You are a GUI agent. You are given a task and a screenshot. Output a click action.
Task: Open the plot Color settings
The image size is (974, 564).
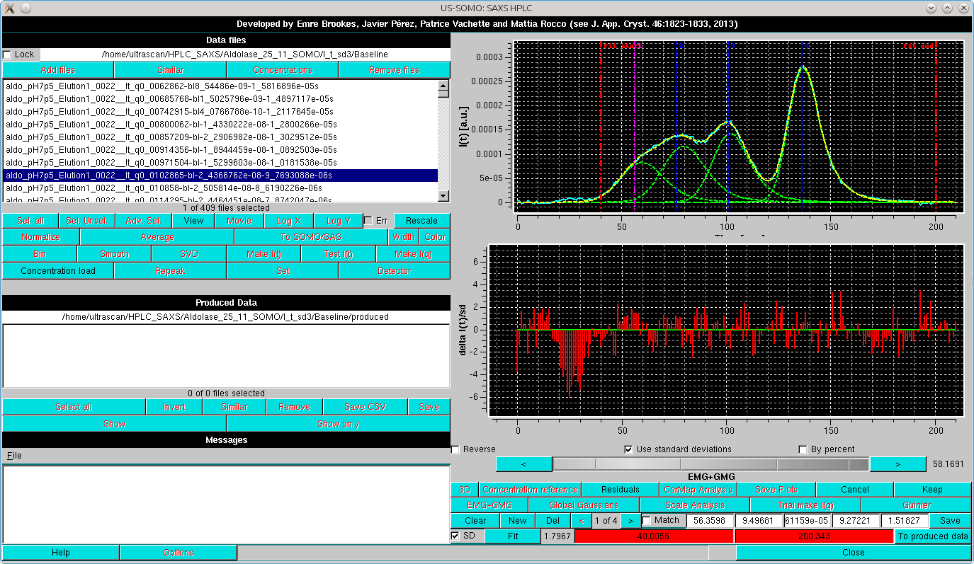click(434, 237)
